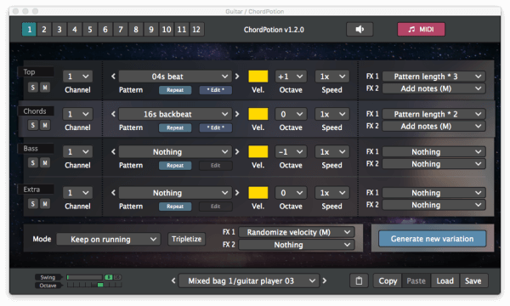Switch to variation slot 10
510x306 pixels.
point(167,30)
